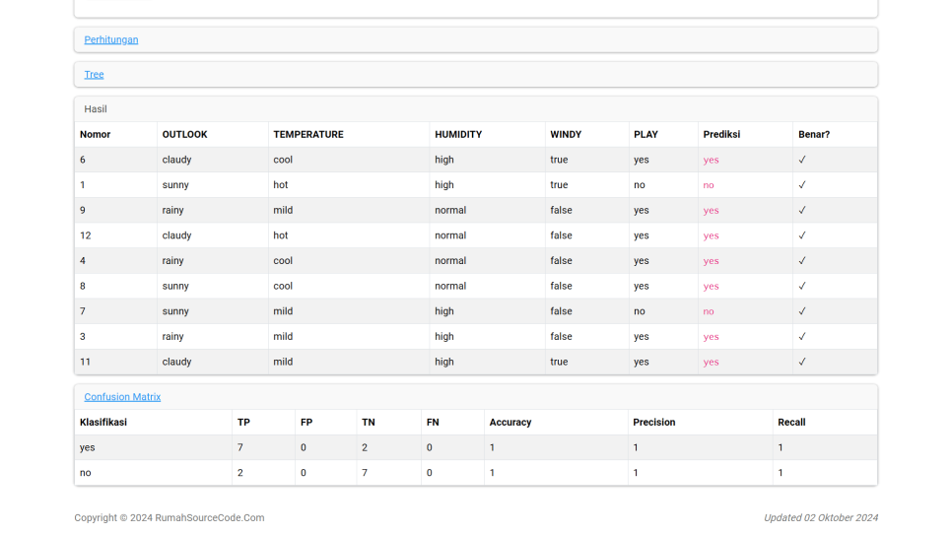This screenshot has width=952, height=535.
Task: Click the checkmark in row number 9
Action: click(x=802, y=211)
